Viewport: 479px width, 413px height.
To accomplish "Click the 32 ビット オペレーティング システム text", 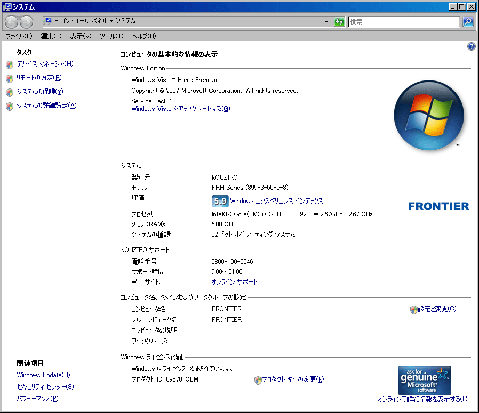I will pyautogui.click(x=253, y=234).
